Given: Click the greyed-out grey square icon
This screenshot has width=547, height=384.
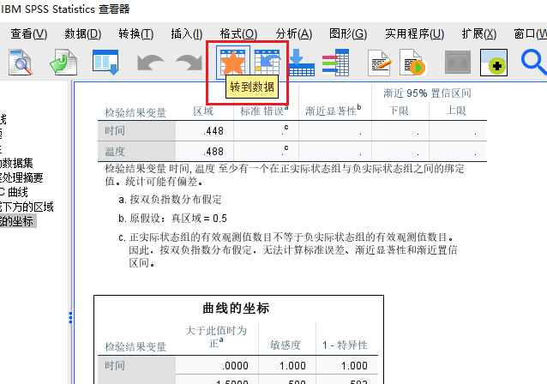Looking at the screenshot, I should [x=458, y=62].
